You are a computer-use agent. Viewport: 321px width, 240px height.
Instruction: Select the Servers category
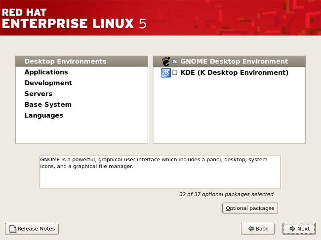pyautogui.click(x=81, y=94)
